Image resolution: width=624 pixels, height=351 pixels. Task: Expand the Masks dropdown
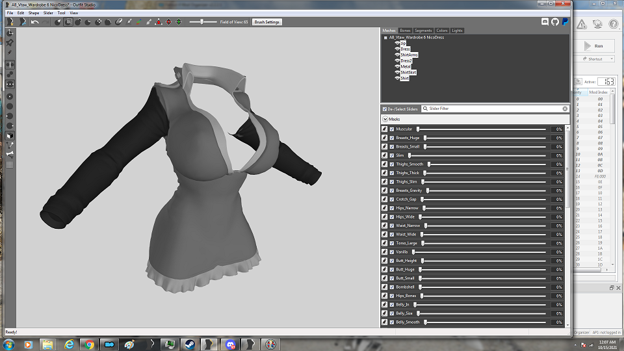[x=385, y=119]
